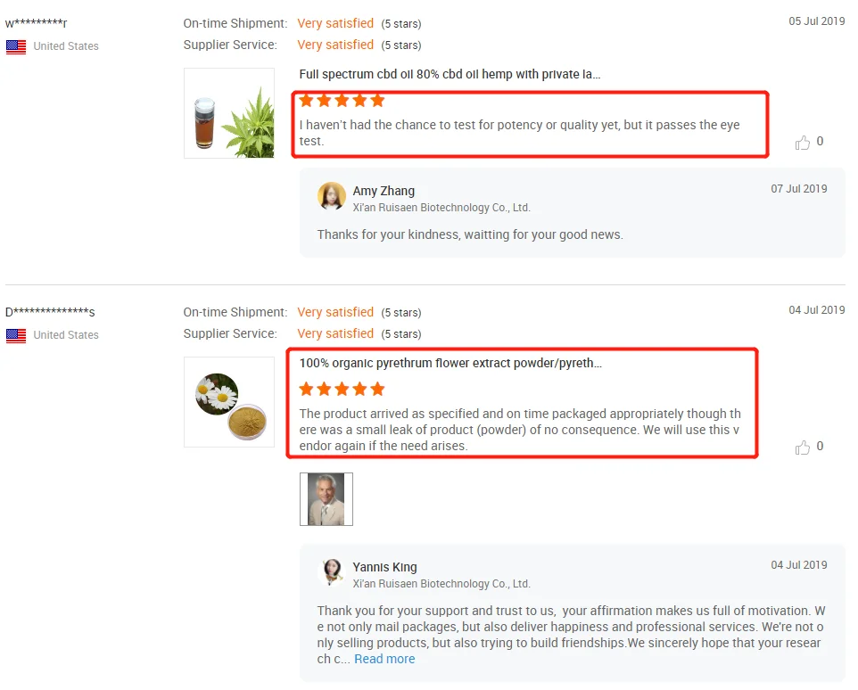Open the CBD oil product thumbnail
Screen dimensions: 858x690
(x=229, y=113)
